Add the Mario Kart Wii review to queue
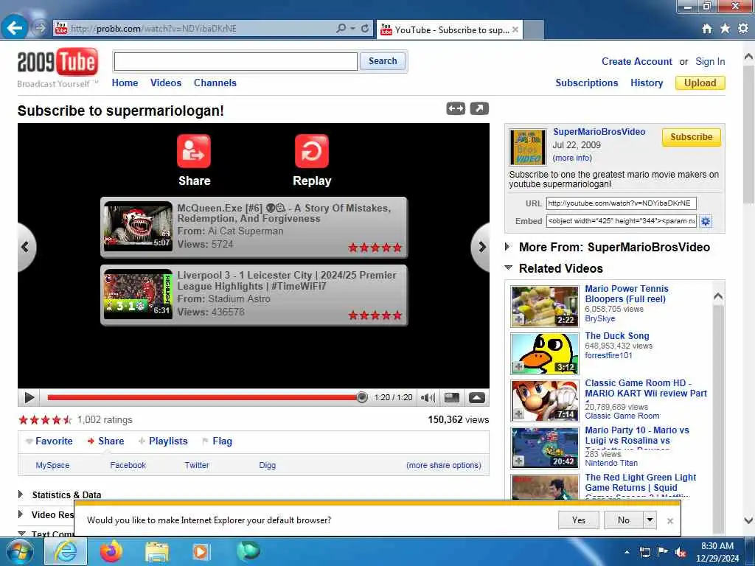Viewport: 755px width, 566px height. 518,414
